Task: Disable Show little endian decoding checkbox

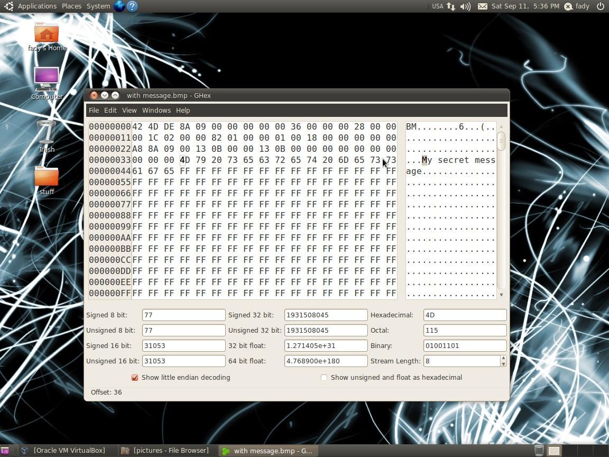Action: 135,378
